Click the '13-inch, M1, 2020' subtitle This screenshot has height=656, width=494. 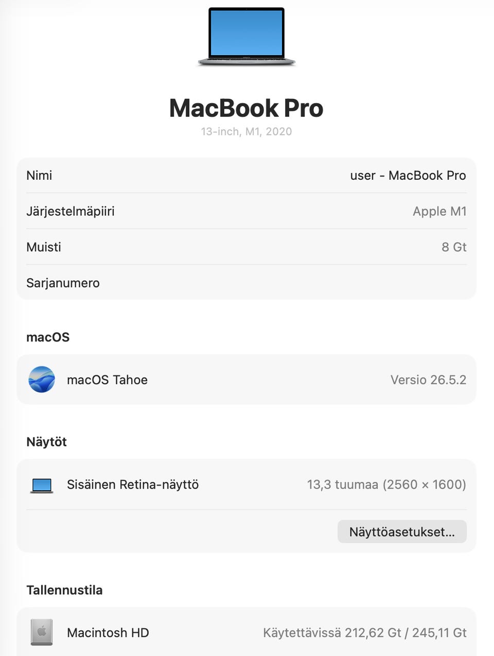tap(246, 132)
